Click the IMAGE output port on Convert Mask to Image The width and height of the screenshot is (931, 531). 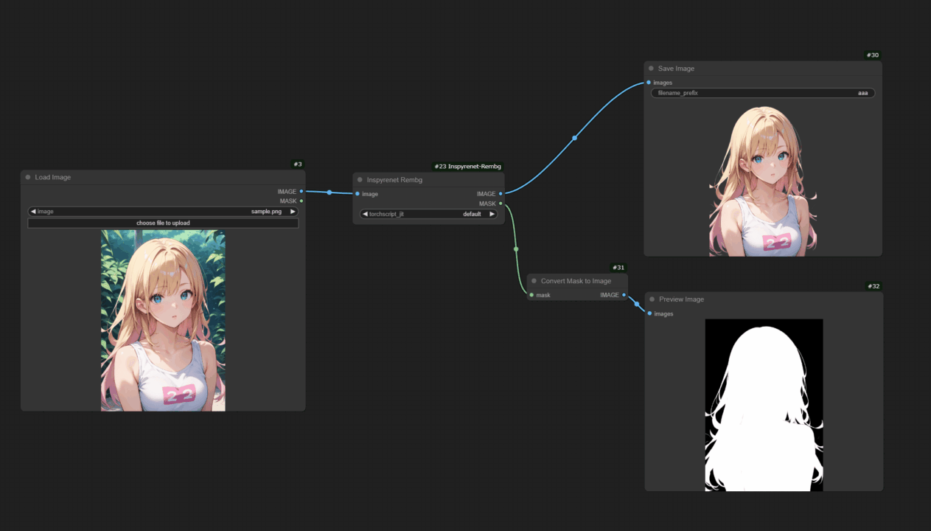(624, 295)
